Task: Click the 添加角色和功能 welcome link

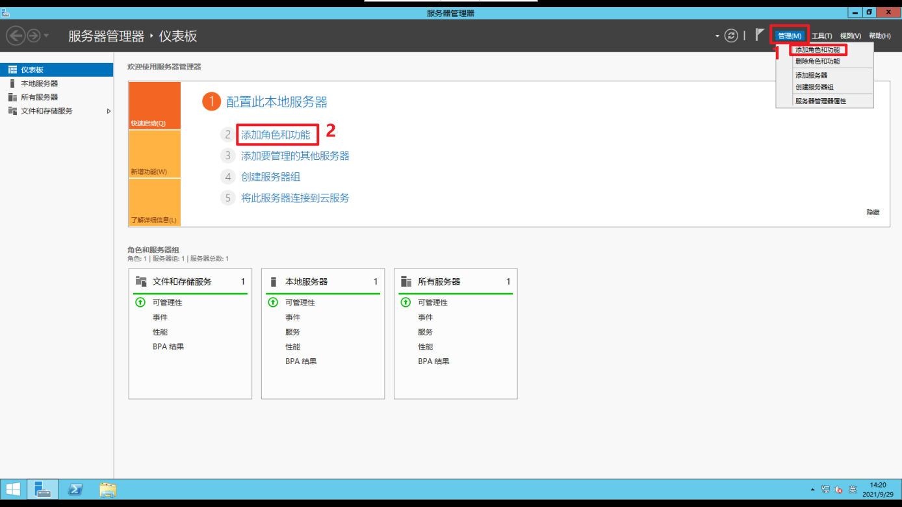Action: (276, 135)
